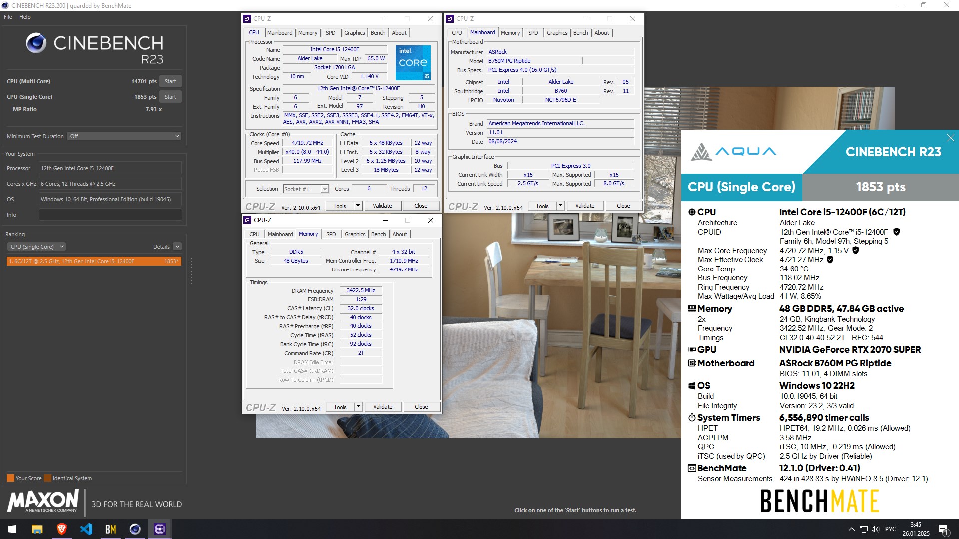Open About tab in Memory window
Image resolution: width=959 pixels, height=539 pixels.
click(400, 234)
